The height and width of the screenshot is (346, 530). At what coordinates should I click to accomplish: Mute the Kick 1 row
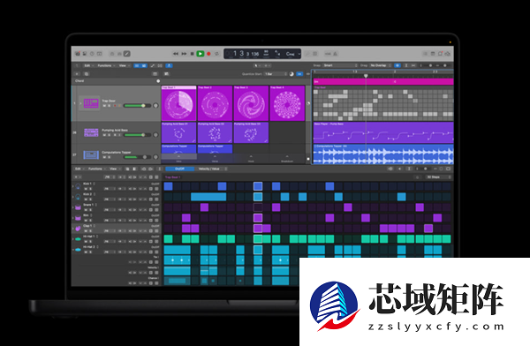click(x=86, y=189)
